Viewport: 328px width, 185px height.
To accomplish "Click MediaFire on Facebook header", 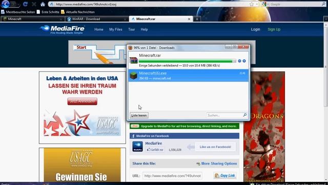I will point(184,136).
